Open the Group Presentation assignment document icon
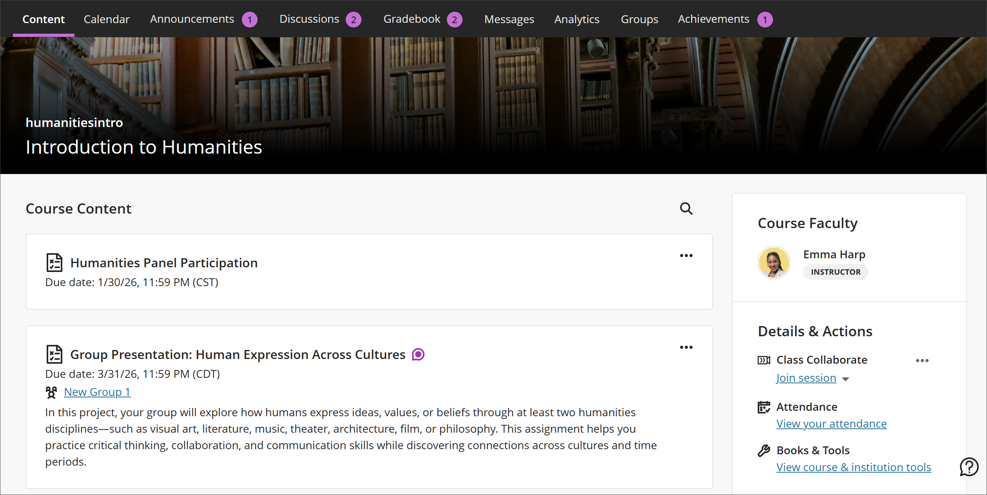 tap(54, 354)
